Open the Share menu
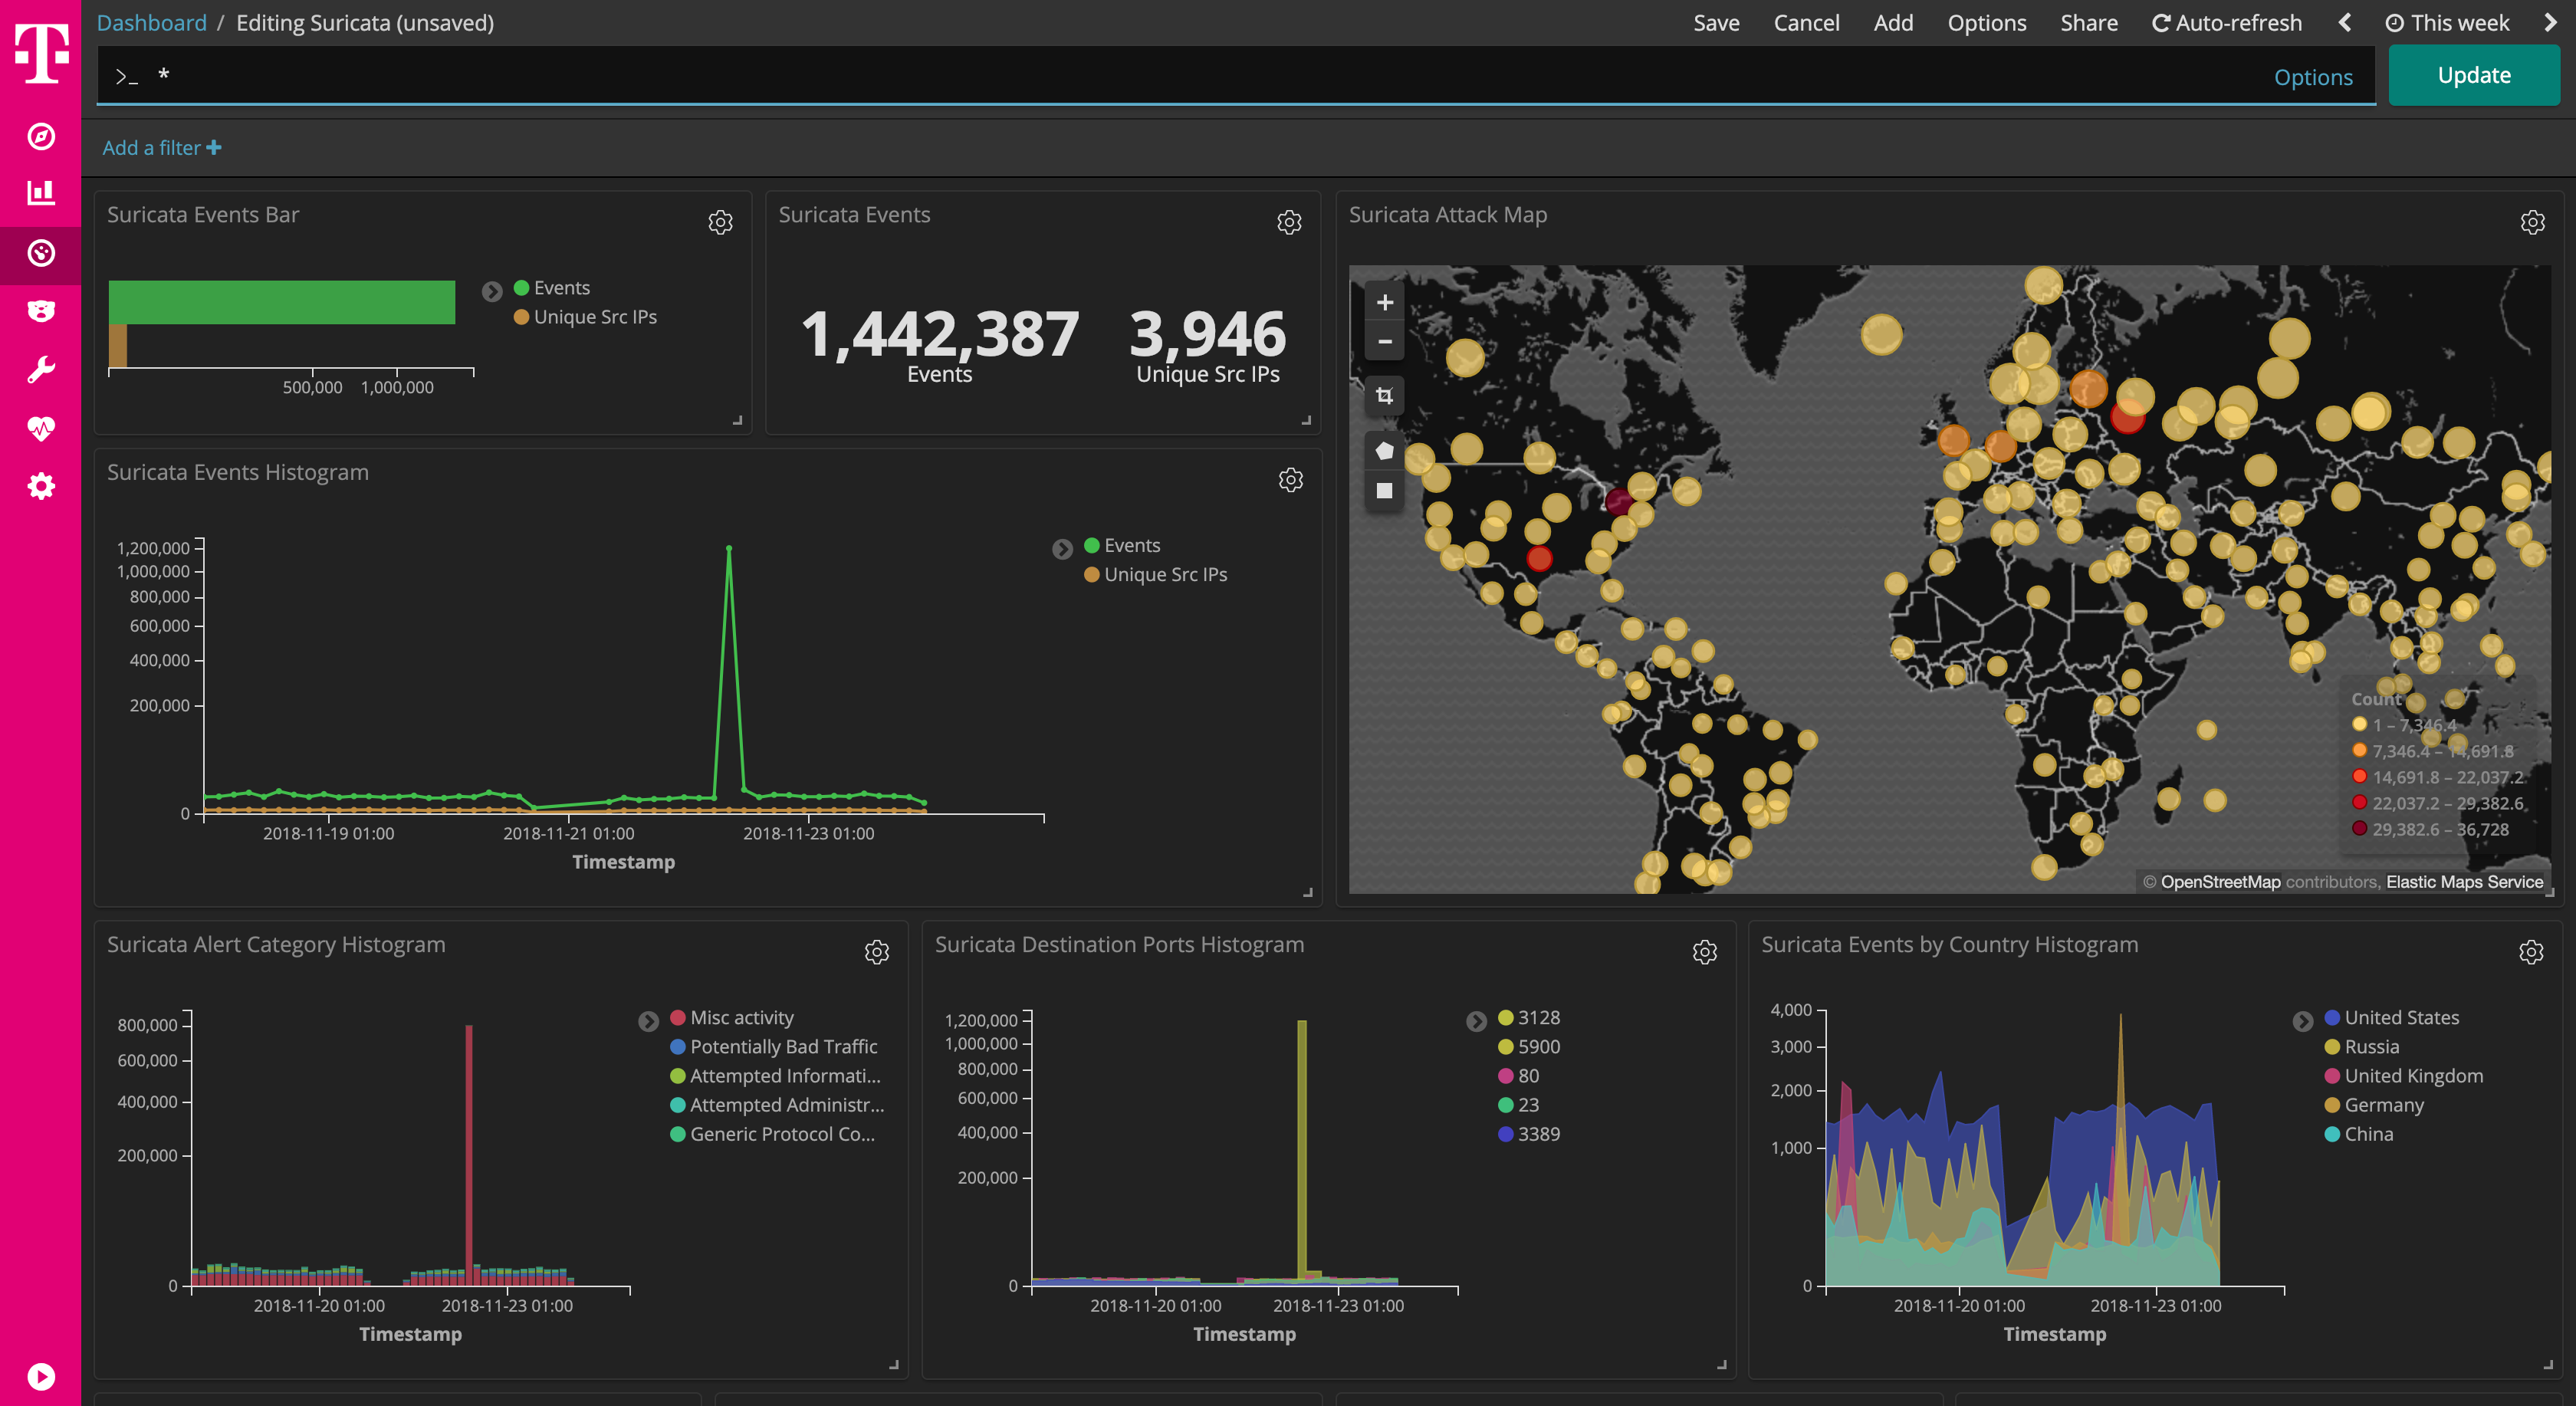Image resolution: width=2576 pixels, height=1406 pixels. click(x=2089, y=22)
